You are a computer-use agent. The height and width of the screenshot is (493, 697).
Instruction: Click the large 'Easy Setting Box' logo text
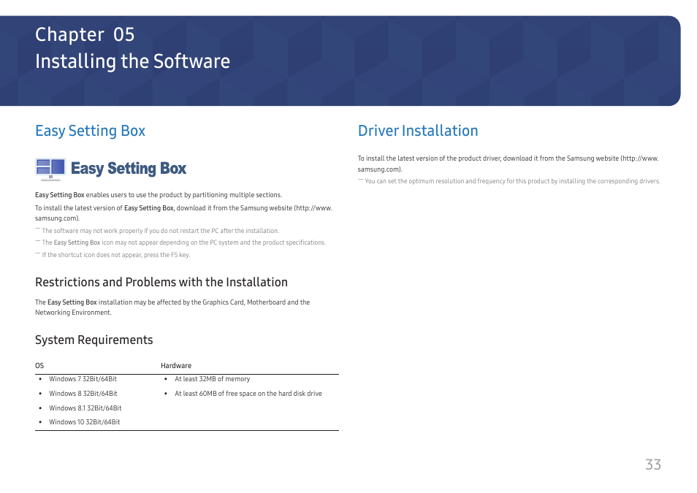129,169
